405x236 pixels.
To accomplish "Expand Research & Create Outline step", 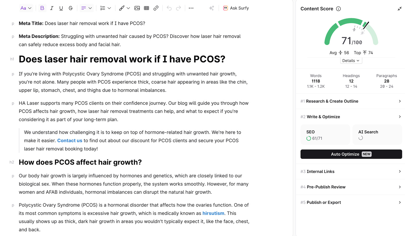I will pos(351,101).
